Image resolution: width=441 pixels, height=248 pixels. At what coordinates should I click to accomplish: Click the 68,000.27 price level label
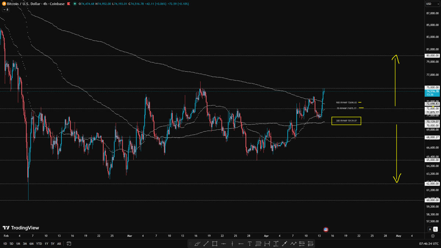click(432, 137)
